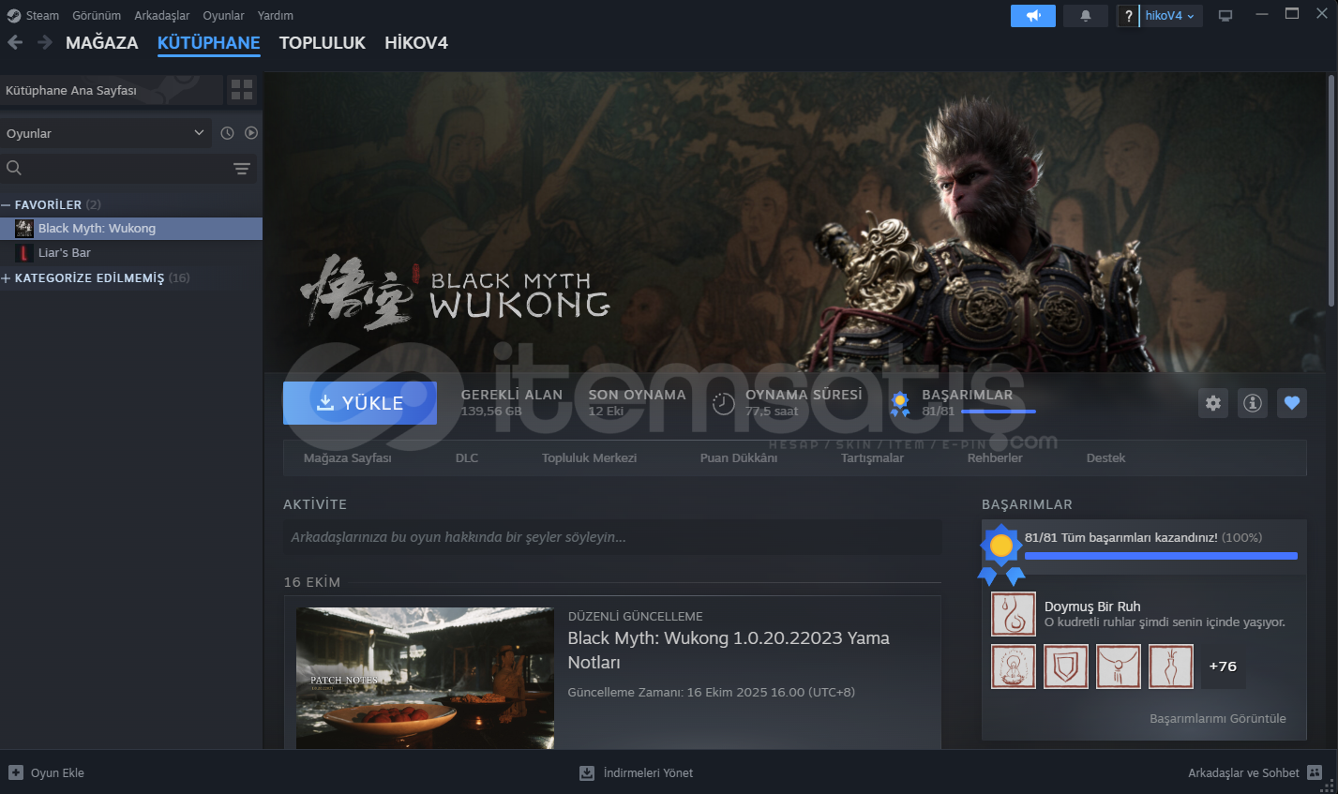Open advanced library filter options
The height and width of the screenshot is (794, 1338).
pos(242,169)
